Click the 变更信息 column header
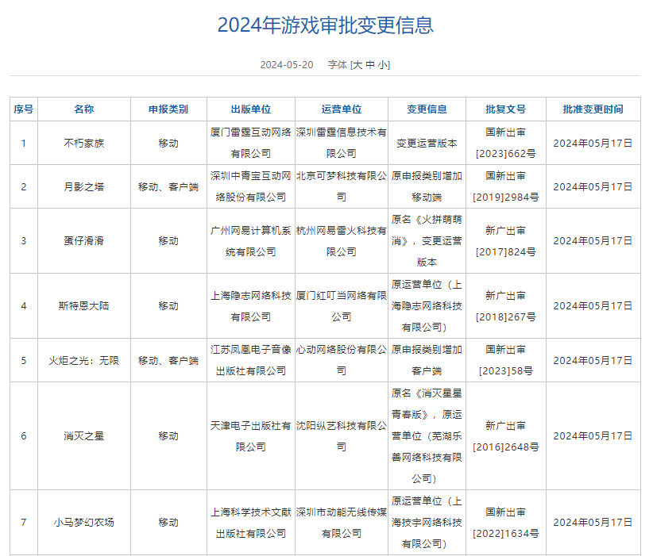This screenshot has width=653, height=556. [427, 109]
